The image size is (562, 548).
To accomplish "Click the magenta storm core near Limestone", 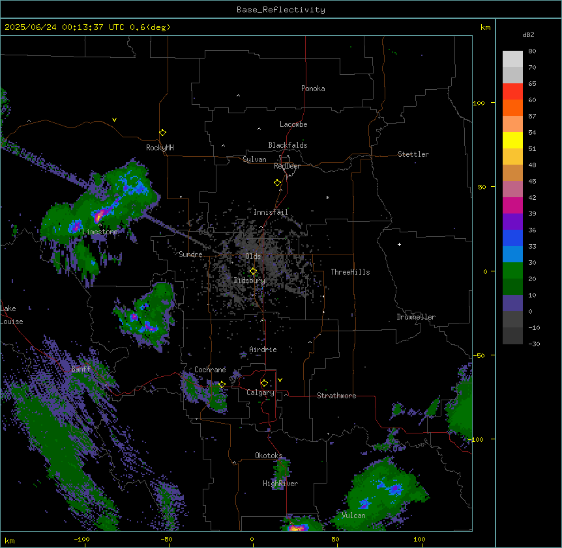I will [99, 215].
